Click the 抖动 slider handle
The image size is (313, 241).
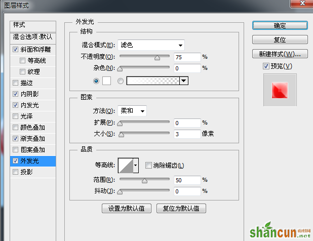[120, 192]
